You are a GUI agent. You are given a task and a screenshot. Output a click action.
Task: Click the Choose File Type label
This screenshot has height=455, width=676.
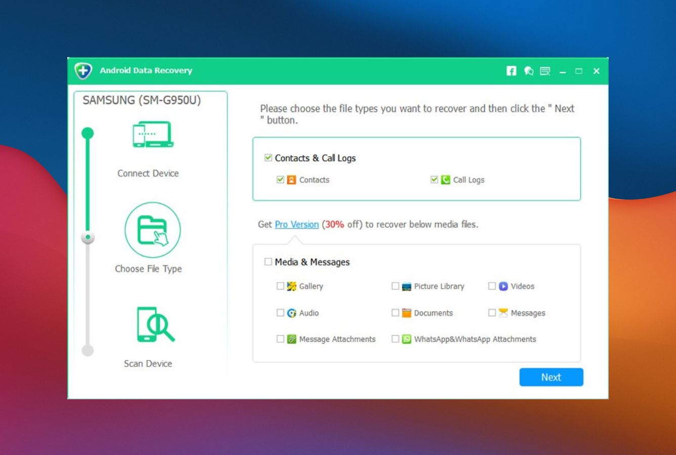pyautogui.click(x=148, y=269)
